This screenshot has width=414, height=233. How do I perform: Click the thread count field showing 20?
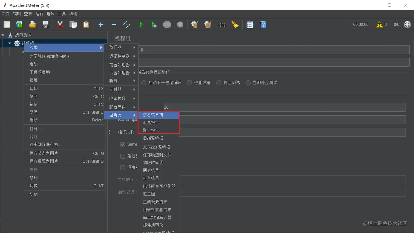(x=284, y=107)
